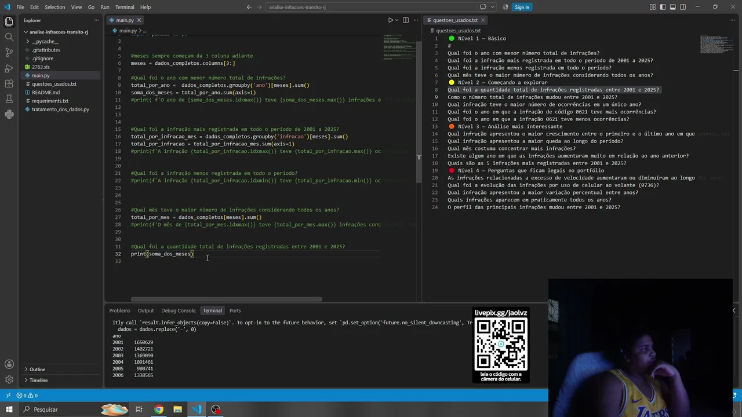Open the Extensions view
The width and height of the screenshot is (742, 417).
(x=9, y=84)
